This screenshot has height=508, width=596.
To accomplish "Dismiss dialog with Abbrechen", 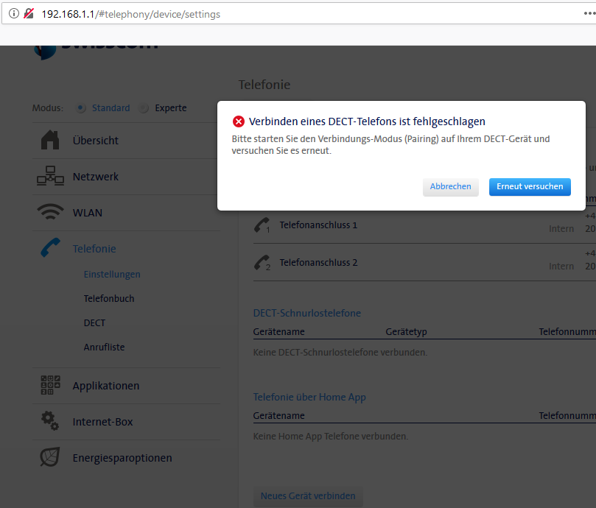I will point(450,186).
